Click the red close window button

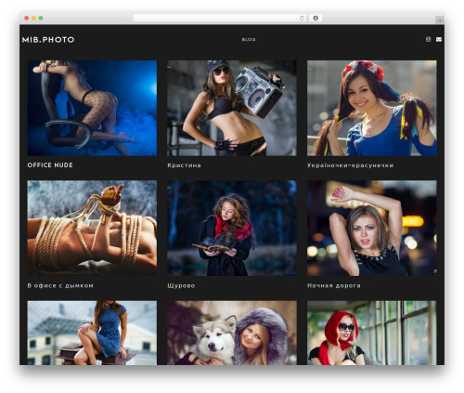click(27, 18)
